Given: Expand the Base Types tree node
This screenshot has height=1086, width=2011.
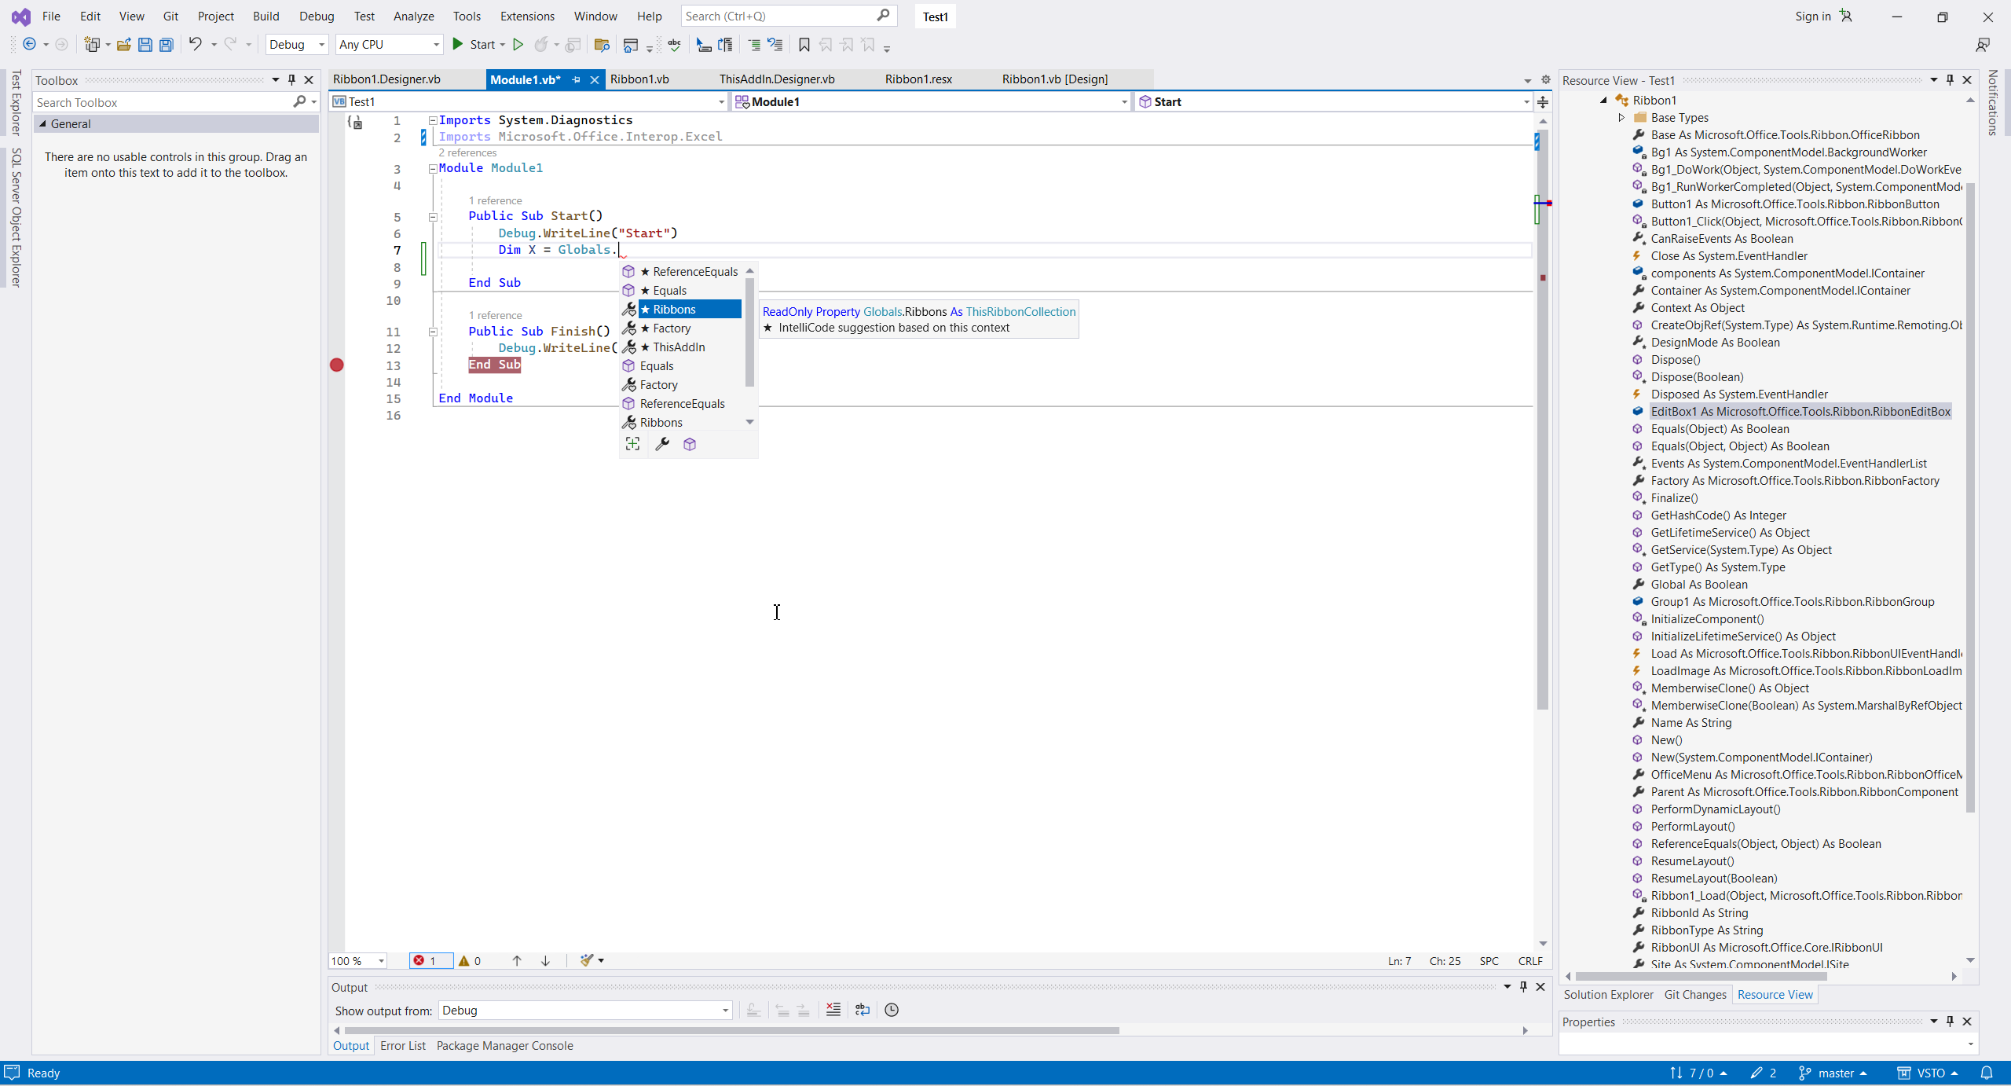Looking at the screenshot, I should pos(1621,118).
